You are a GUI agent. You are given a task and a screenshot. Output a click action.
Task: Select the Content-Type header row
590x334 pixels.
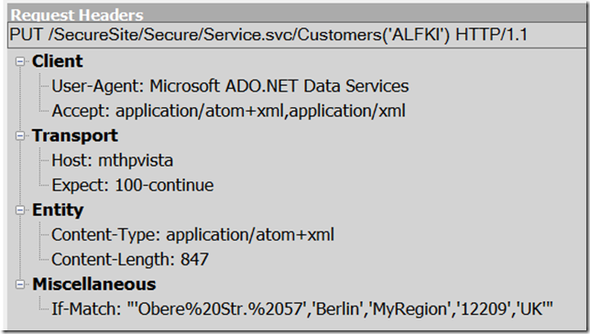click(x=192, y=235)
